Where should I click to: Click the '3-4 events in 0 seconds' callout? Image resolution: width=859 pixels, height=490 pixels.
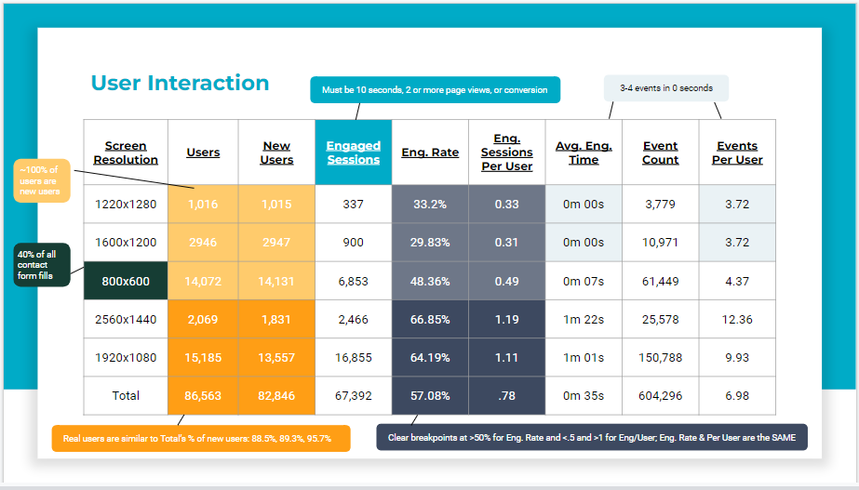point(666,88)
